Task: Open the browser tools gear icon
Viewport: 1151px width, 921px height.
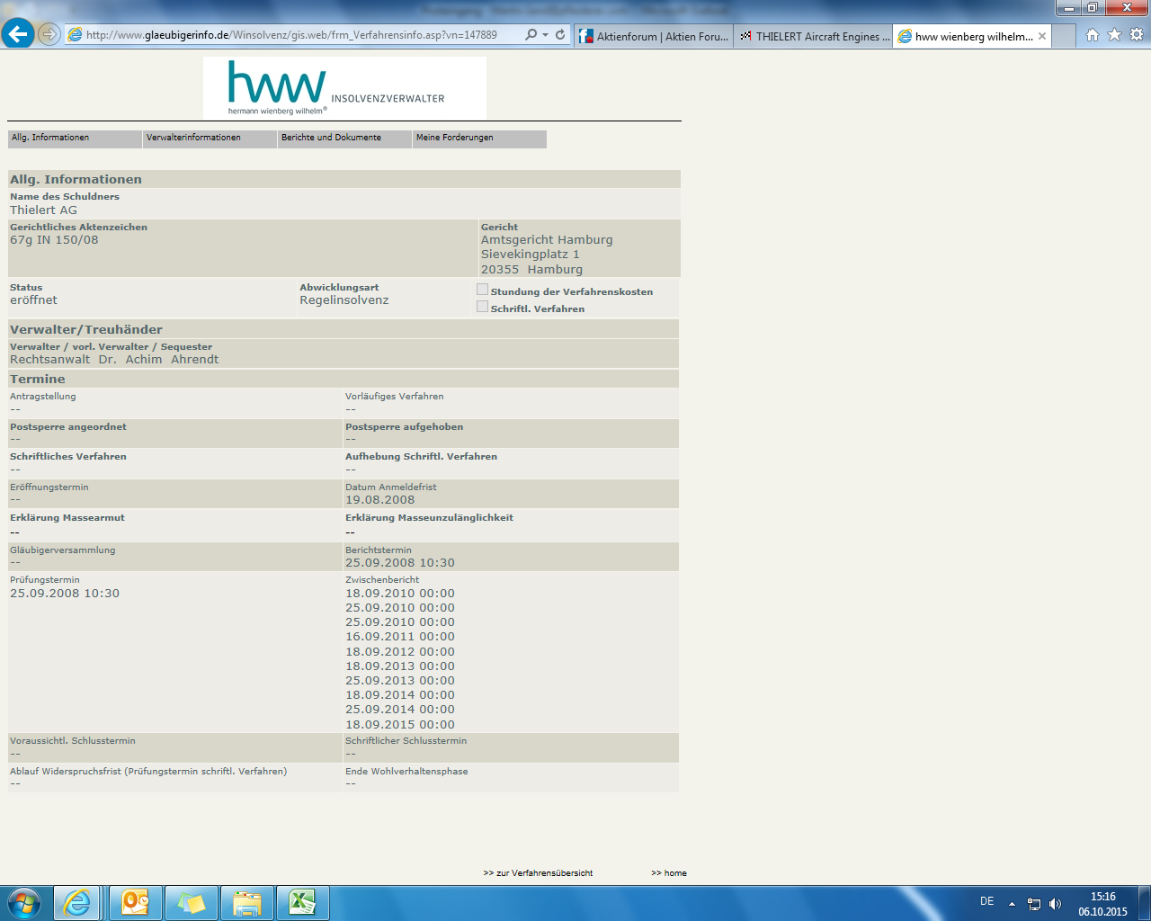Action: tap(1137, 34)
